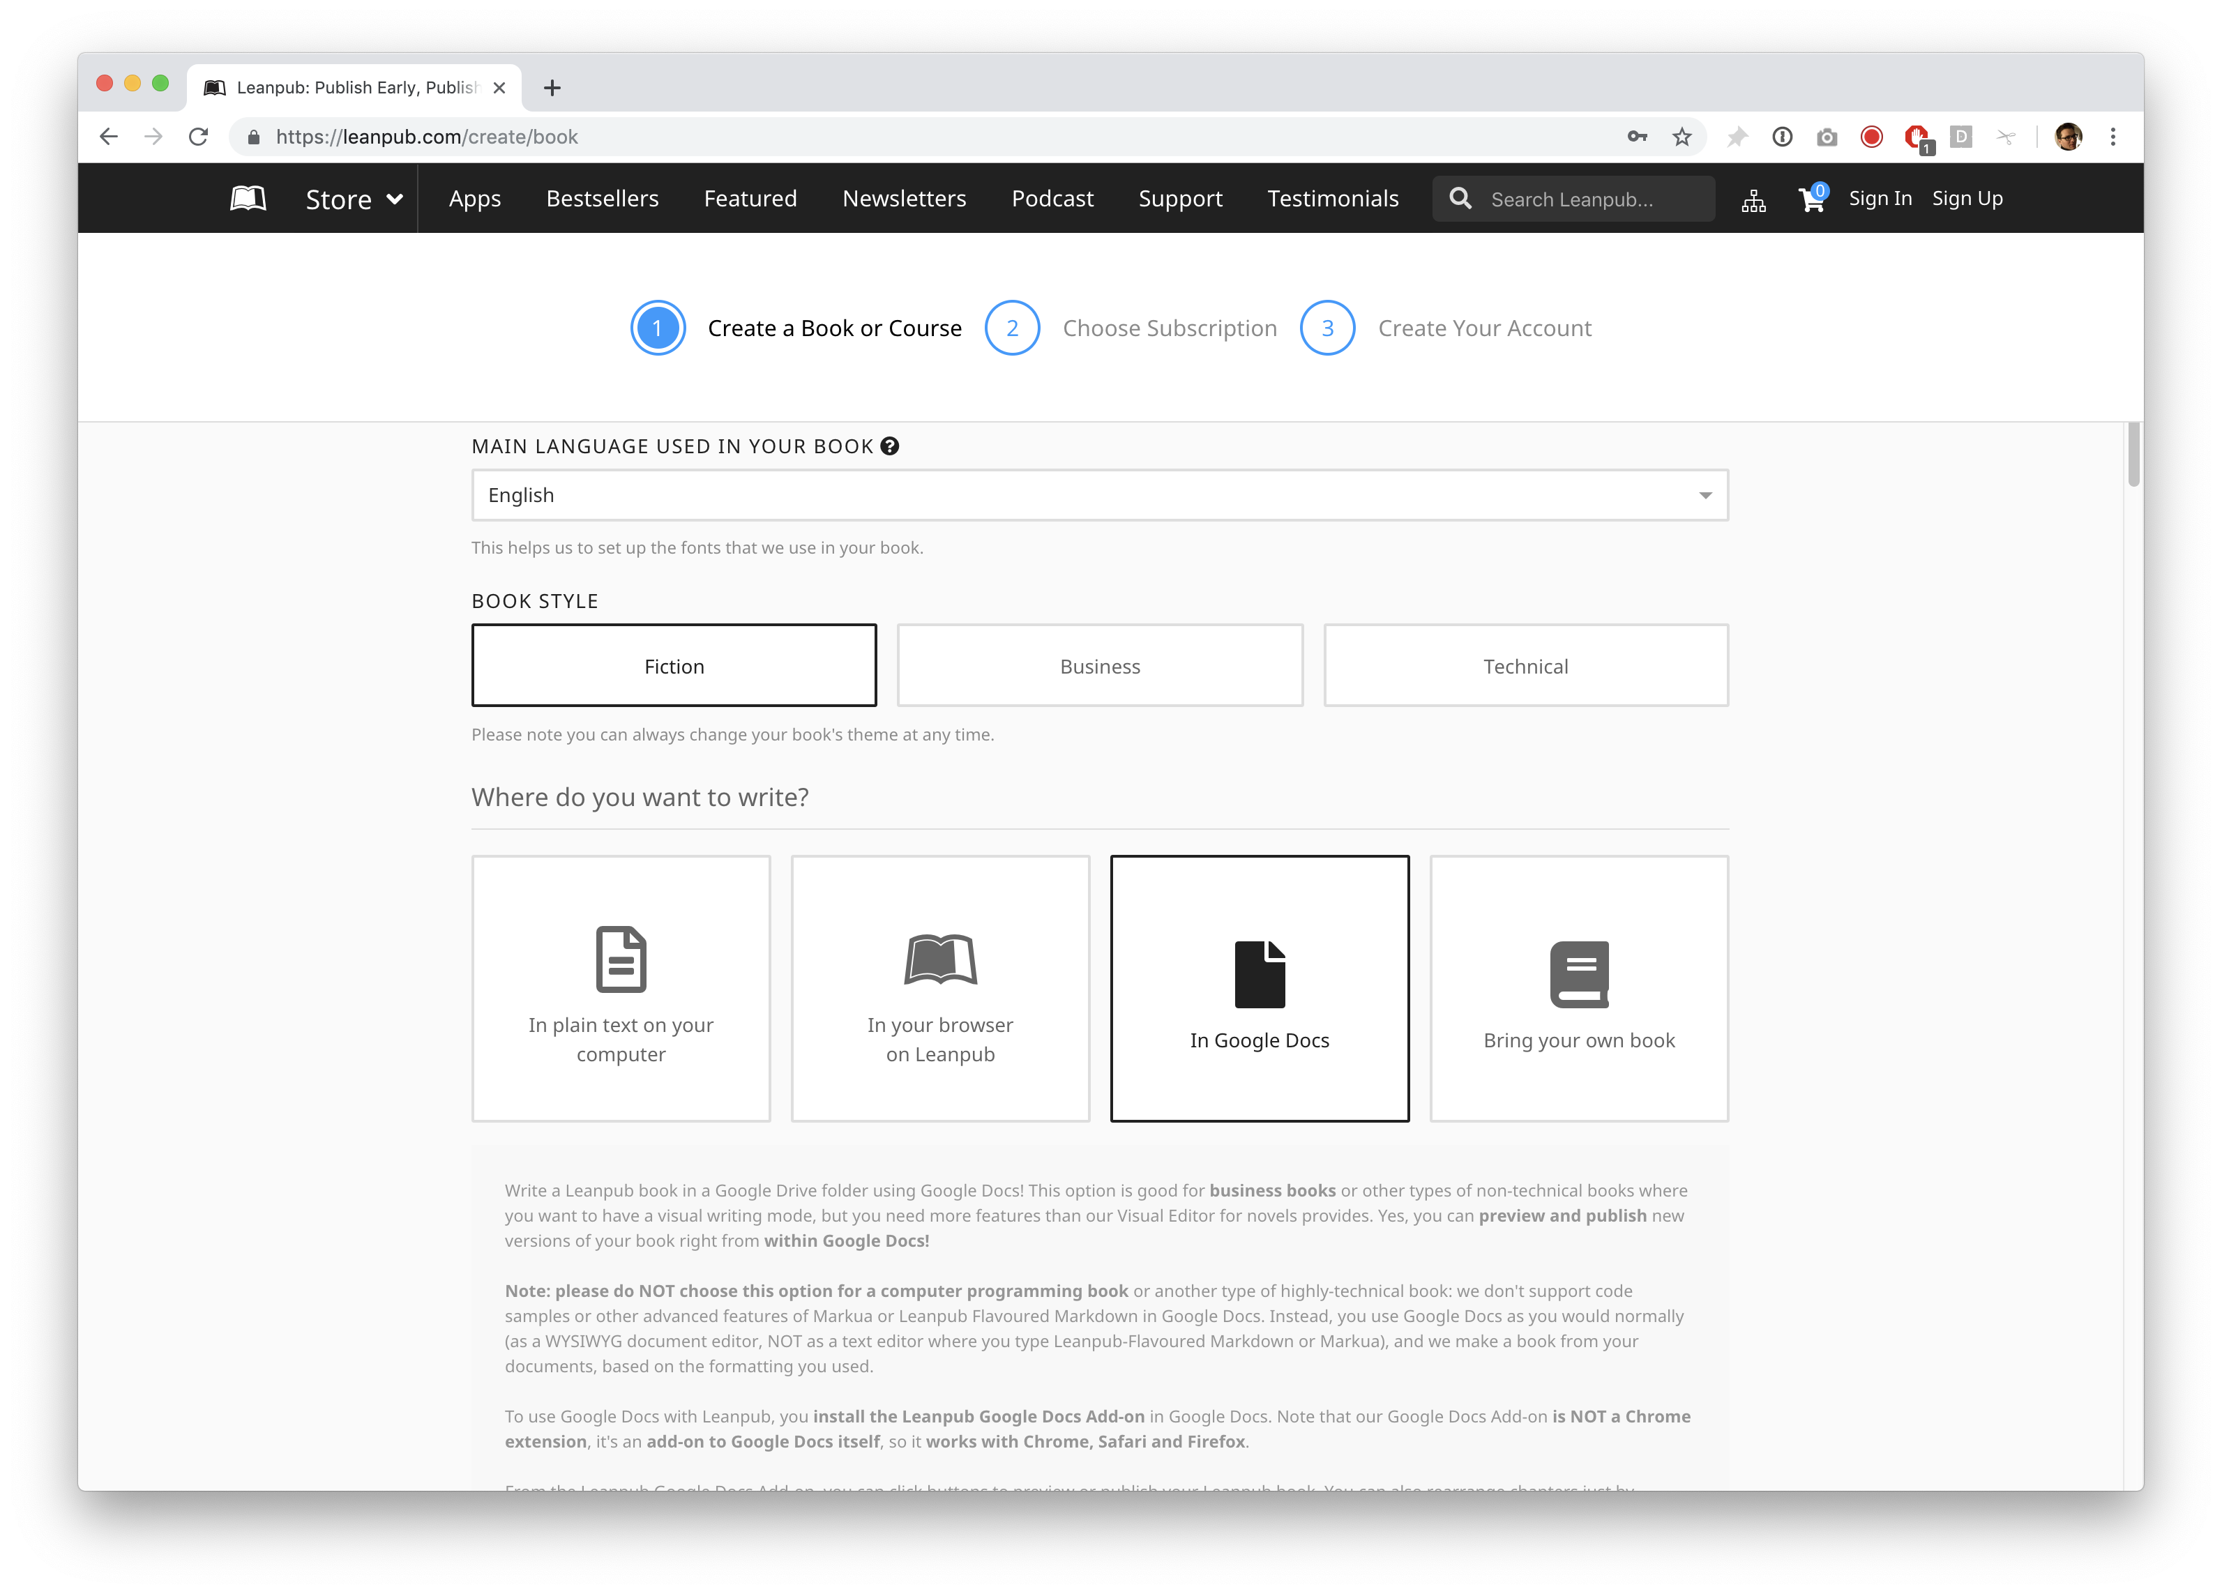This screenshot has height=1594, width=2222.
Task: Select step 2 Choose Subscription circle
Action: pos(1012,328)
